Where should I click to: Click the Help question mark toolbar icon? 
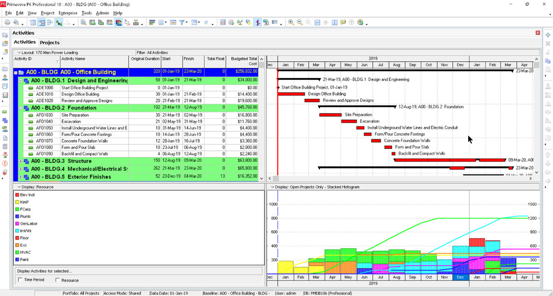click(x=360, y=22)
